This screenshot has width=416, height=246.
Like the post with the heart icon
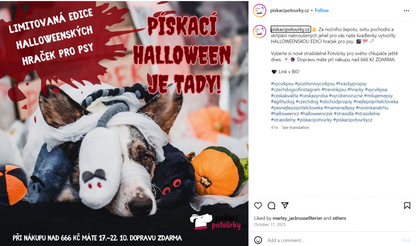pyautogui.click(x=258, y=206)
